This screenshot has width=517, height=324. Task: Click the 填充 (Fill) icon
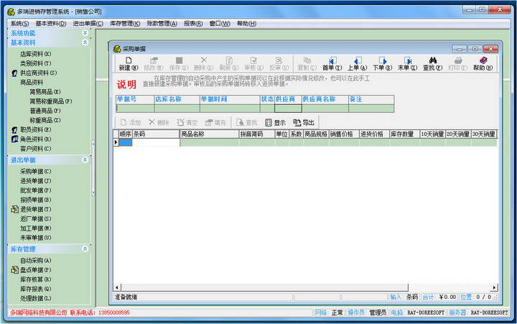(209, 123)
